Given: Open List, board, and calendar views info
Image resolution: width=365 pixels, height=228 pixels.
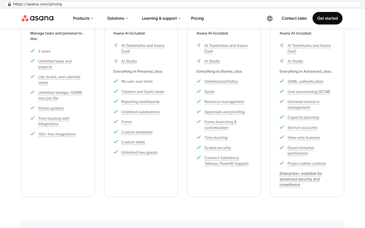Looking at the screenshot, I should tap(59, 80).
